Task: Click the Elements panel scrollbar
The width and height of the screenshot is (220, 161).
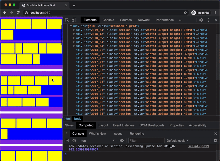Action: [x=218, y=57]
